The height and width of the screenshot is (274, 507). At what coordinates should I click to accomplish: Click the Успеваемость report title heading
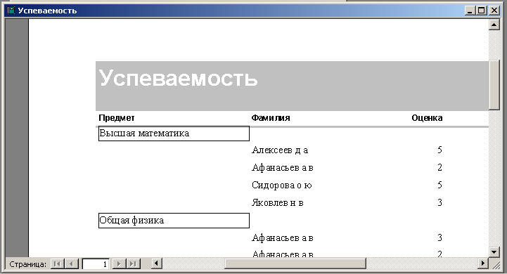point(178,78)
